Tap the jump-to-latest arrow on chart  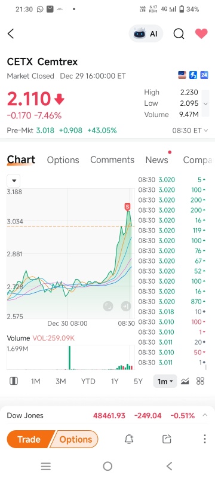[126, 306]
